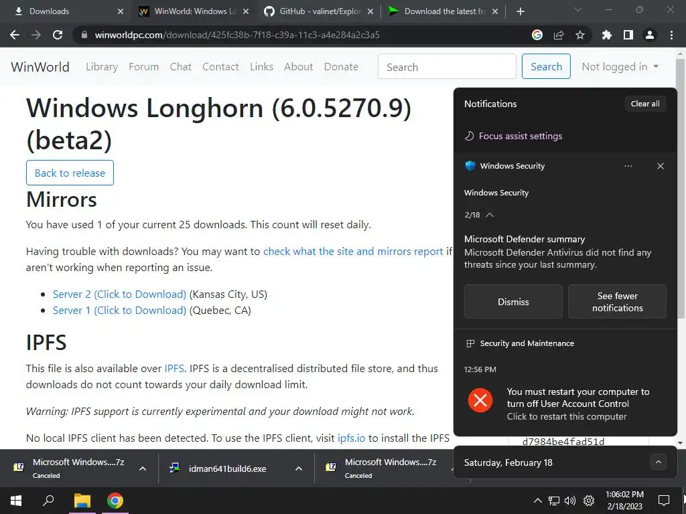
Task: Download from Server 1 (Quebec)
Action: coord(119,311)
